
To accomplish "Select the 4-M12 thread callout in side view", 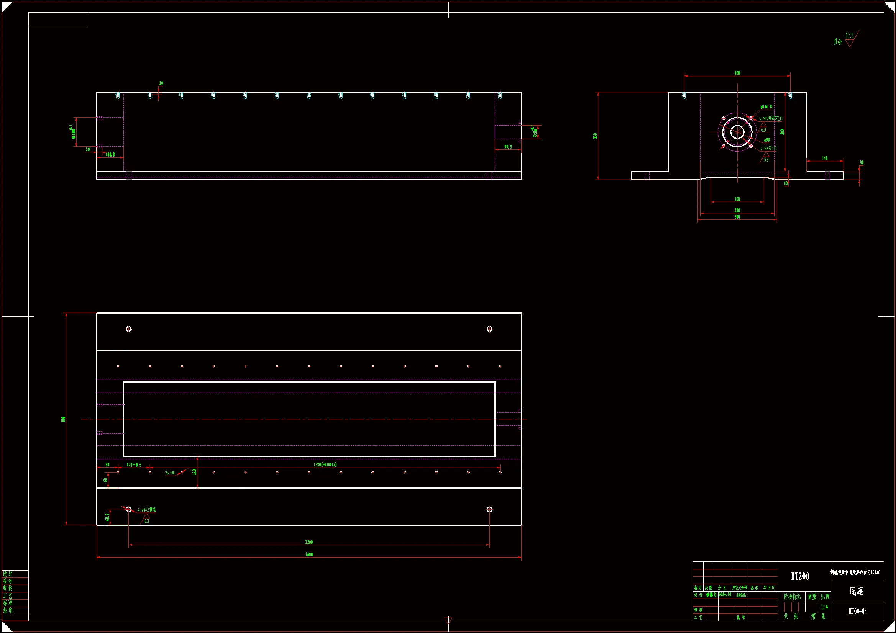I will (x=770, y=119).
